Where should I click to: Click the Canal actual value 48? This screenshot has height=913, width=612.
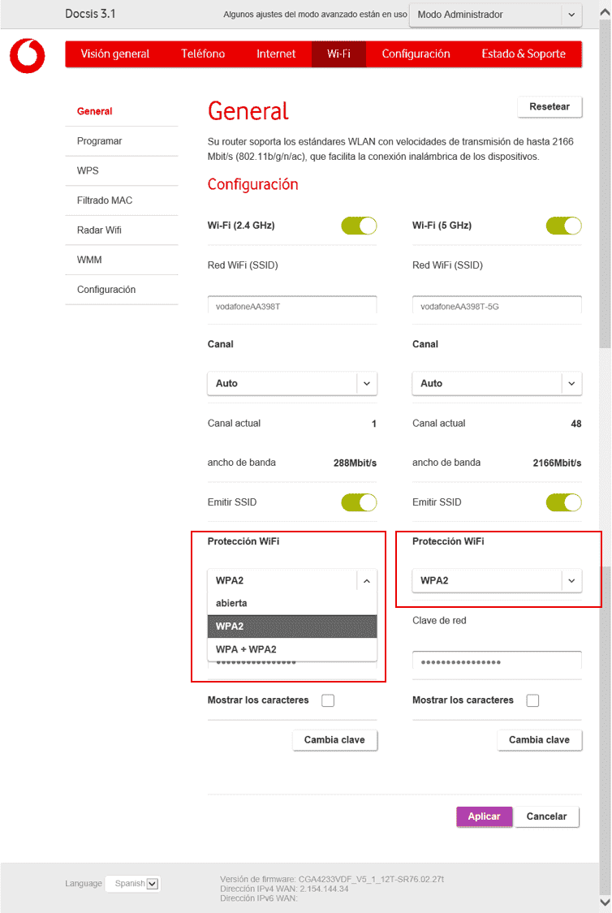click(x=576, y=424)
